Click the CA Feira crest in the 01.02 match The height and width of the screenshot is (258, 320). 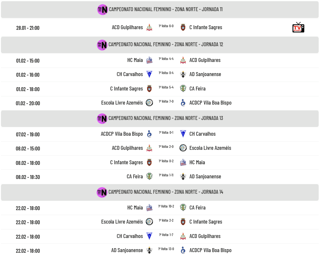[x=183, y=89]
